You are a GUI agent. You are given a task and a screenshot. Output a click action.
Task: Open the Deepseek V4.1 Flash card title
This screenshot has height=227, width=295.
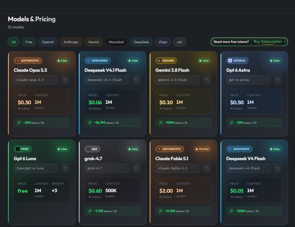pos(105,70)
